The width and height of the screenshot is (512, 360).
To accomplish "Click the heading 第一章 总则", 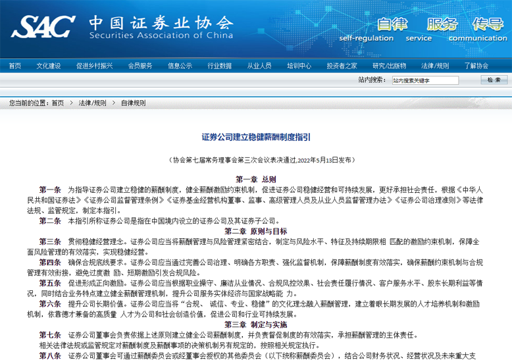I will [256, 180].
